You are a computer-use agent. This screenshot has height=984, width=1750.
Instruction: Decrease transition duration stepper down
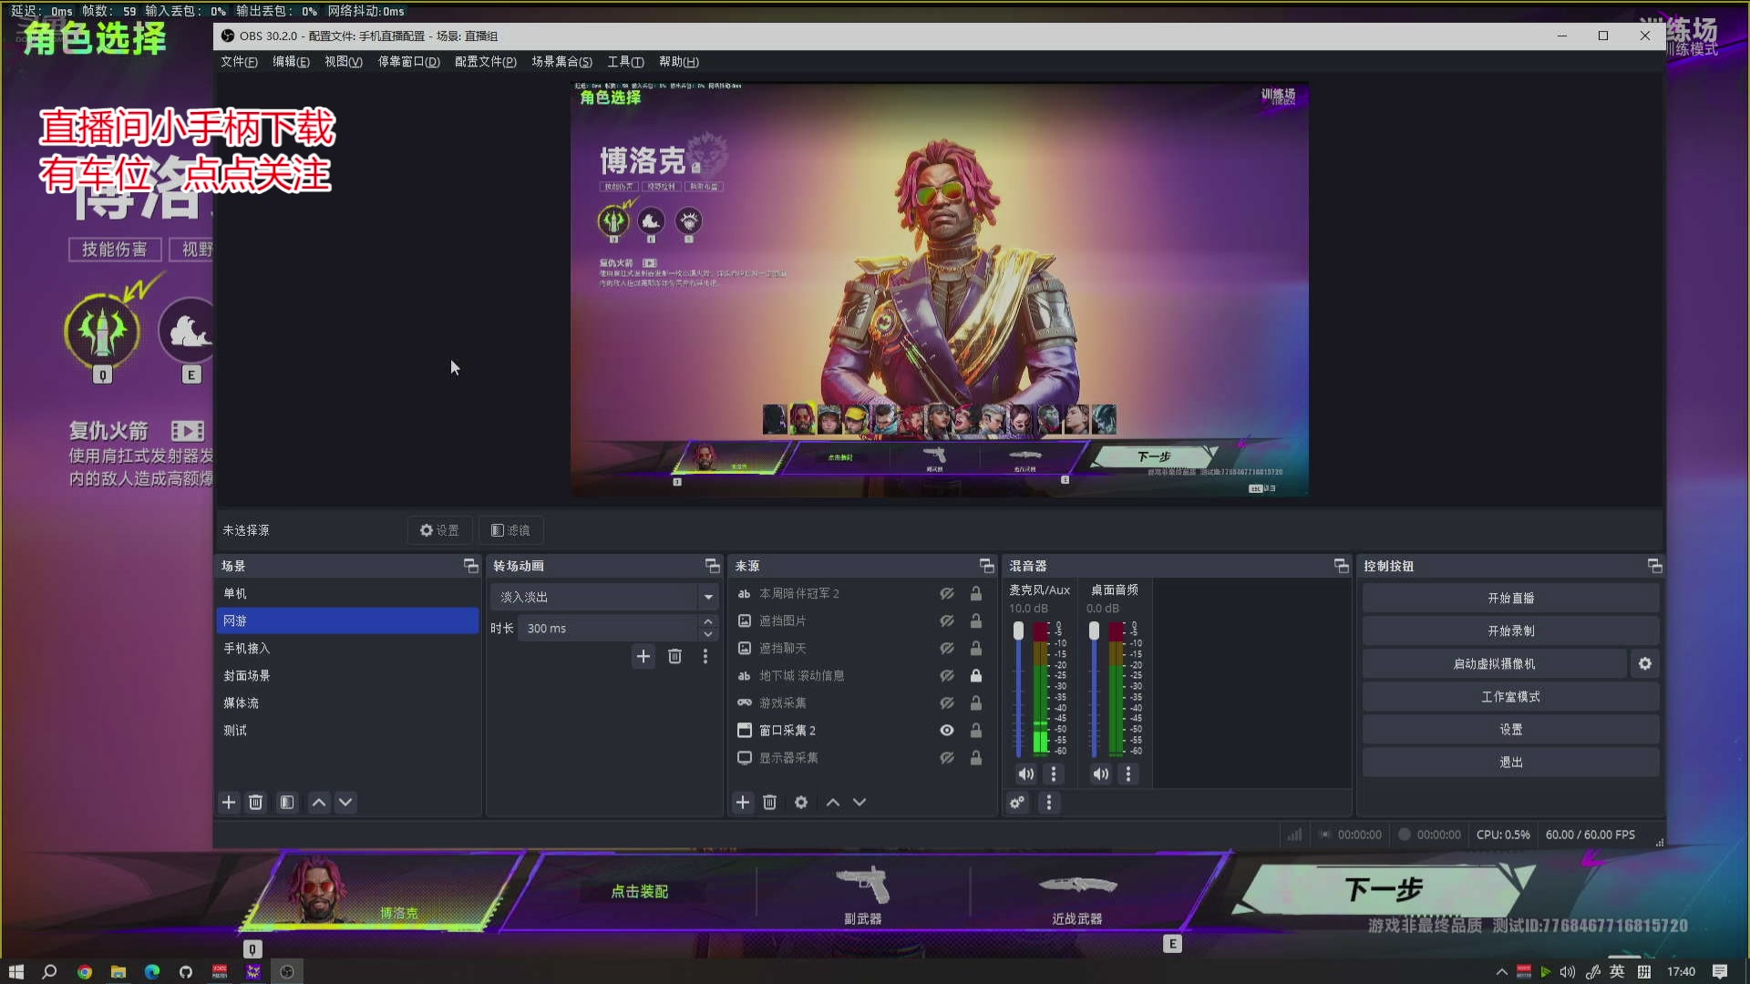pyautogui.click(x=708, y=635)
